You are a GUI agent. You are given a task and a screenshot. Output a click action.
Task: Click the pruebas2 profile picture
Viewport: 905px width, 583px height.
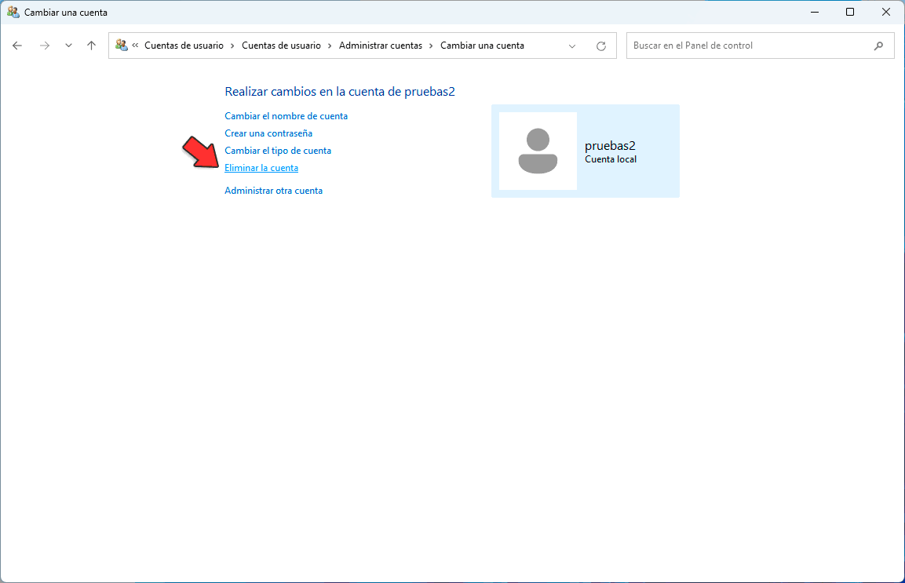538,151
